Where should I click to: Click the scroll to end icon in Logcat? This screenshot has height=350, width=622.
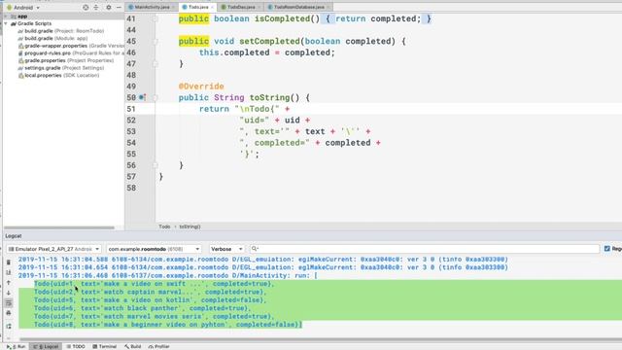pyautogui.click(x=9, y=272)
